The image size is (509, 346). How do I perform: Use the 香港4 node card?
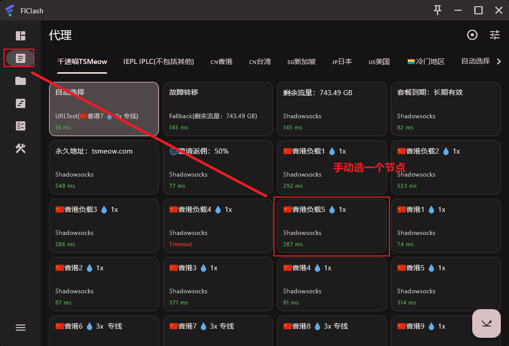pyautogui.click(x=332, y=284)
